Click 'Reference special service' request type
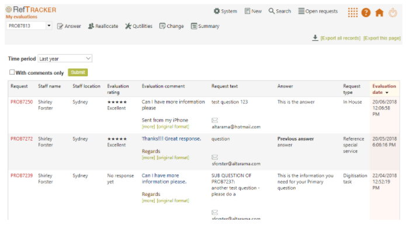 (x=353, y=145)
